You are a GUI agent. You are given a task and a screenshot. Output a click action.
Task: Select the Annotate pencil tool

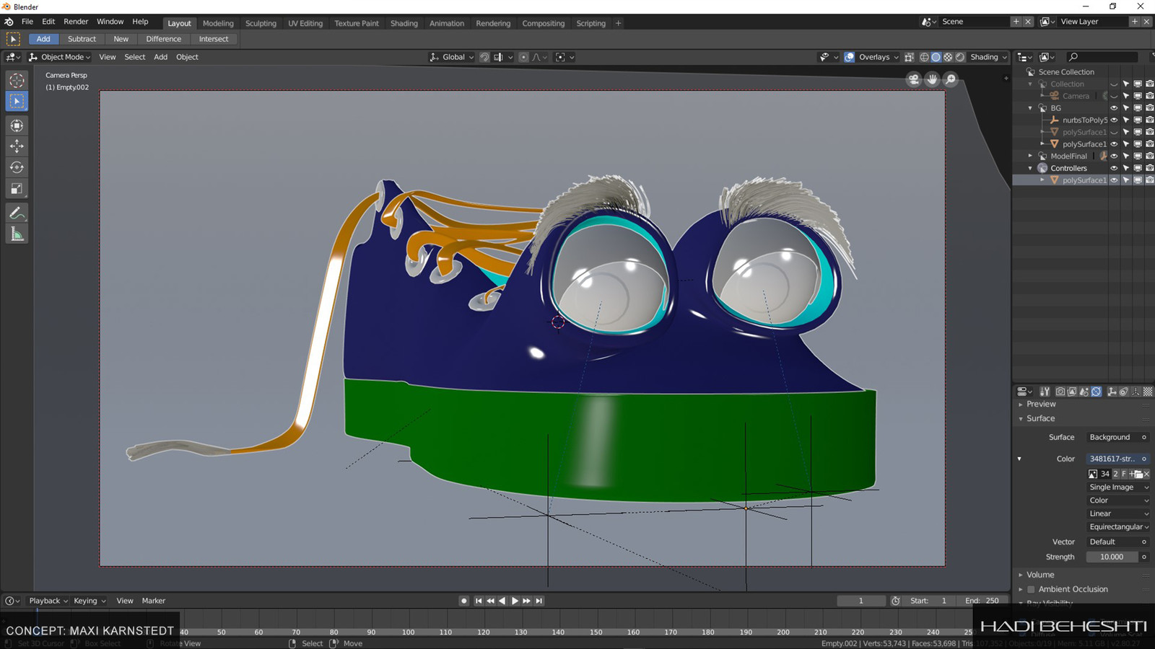tap(17, 213)
